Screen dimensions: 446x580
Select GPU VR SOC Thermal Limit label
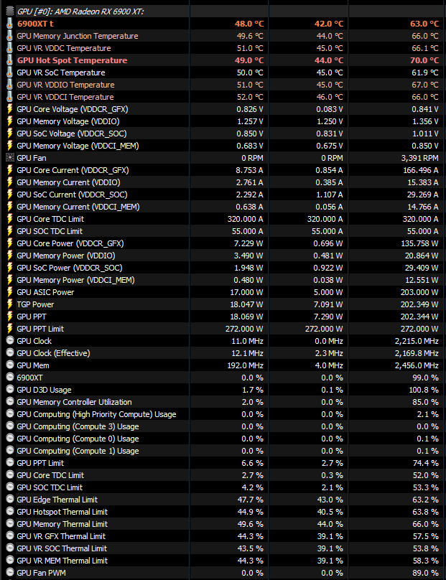(x=62, y=548)
